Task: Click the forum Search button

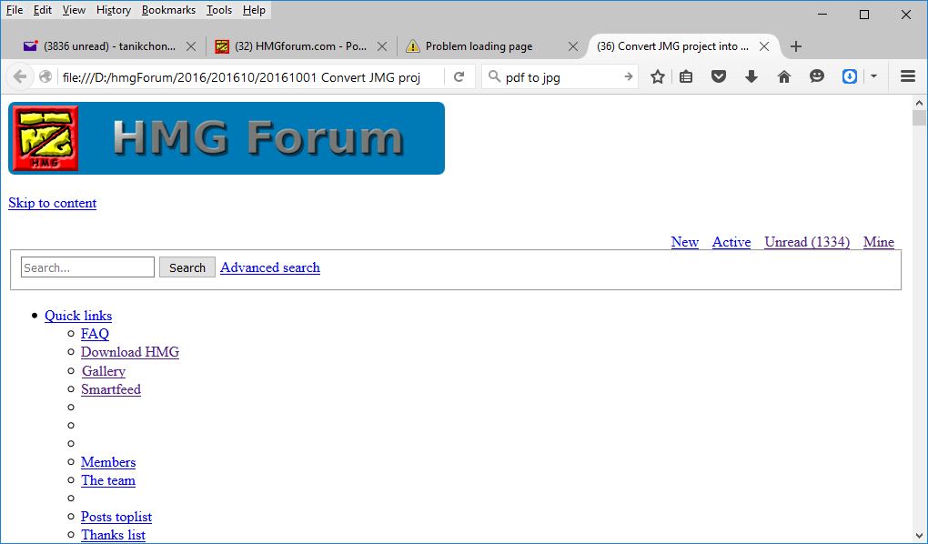Action: click(x=187, y=267)
